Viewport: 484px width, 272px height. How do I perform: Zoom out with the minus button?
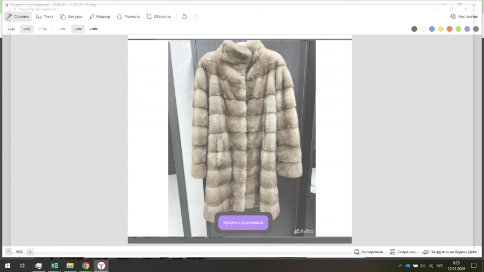coord(9,252)
